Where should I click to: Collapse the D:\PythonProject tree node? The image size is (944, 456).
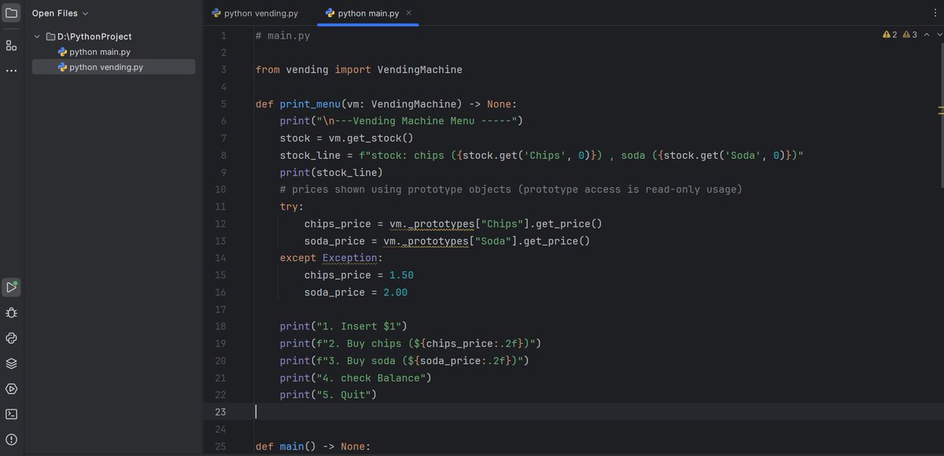pos(36,36)
